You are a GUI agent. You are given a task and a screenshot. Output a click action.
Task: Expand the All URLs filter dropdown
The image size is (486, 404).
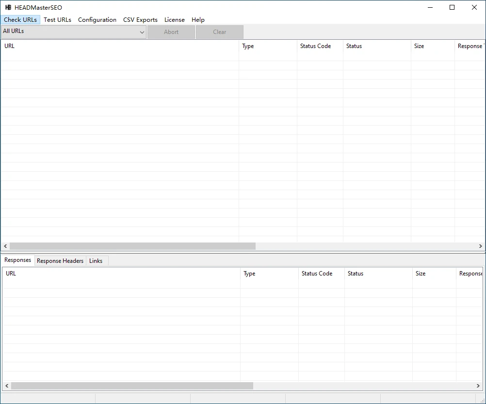coord(74,32)
